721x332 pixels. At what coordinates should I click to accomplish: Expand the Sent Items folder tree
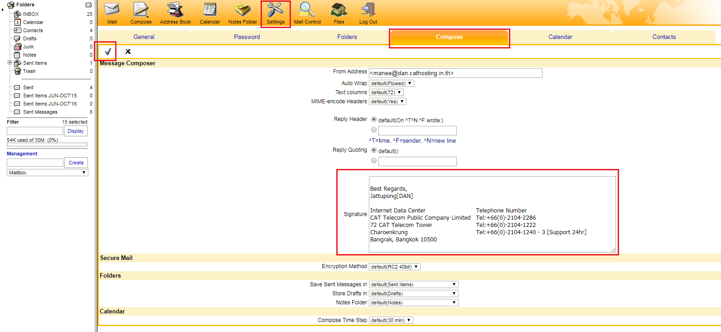10,63
